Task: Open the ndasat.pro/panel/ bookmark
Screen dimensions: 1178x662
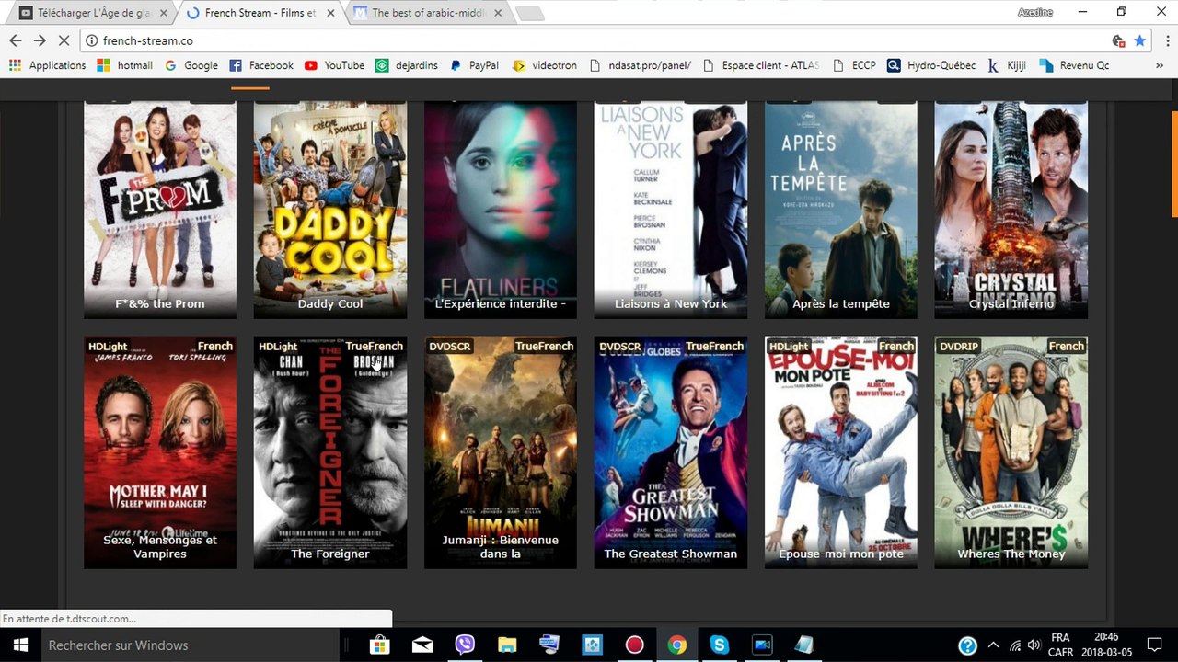Action: pos(640,65)
